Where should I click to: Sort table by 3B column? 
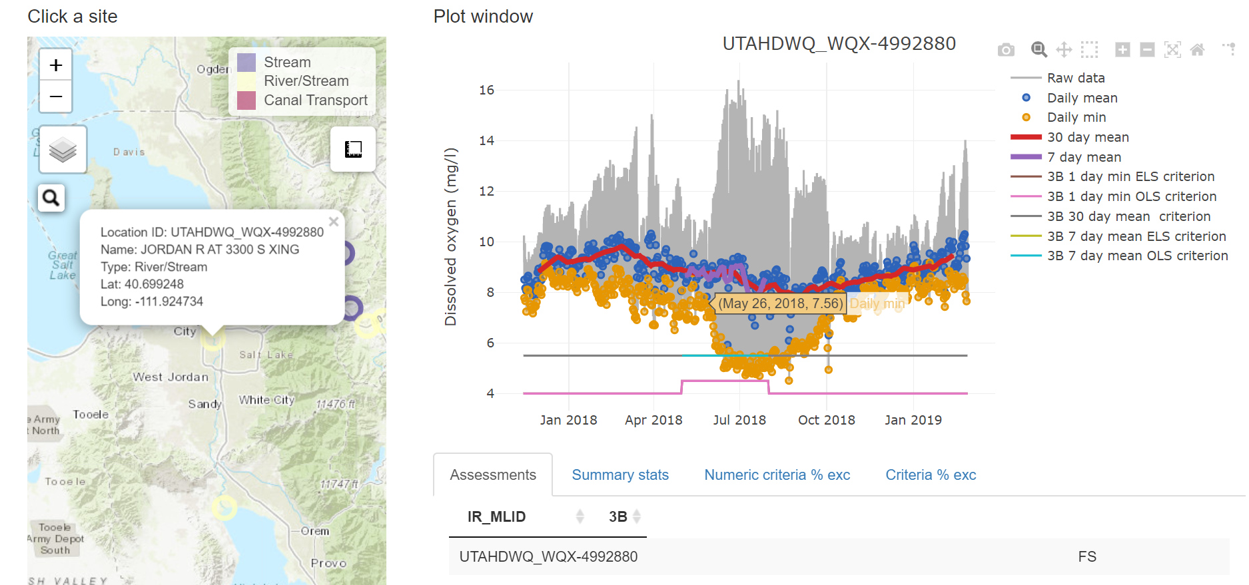coord(618,516)
